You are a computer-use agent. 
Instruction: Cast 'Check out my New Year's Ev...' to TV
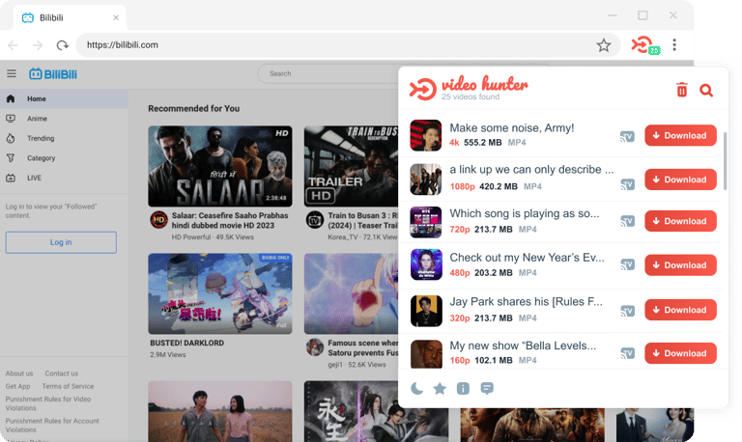pos(627,264)
